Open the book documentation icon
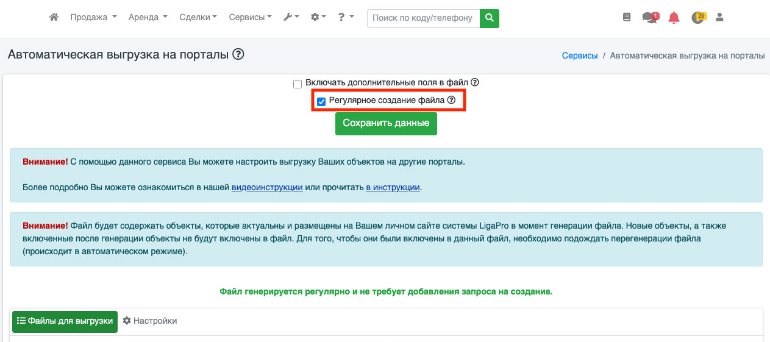The width and height of the screenshot is (770, 342). point(627,18)
